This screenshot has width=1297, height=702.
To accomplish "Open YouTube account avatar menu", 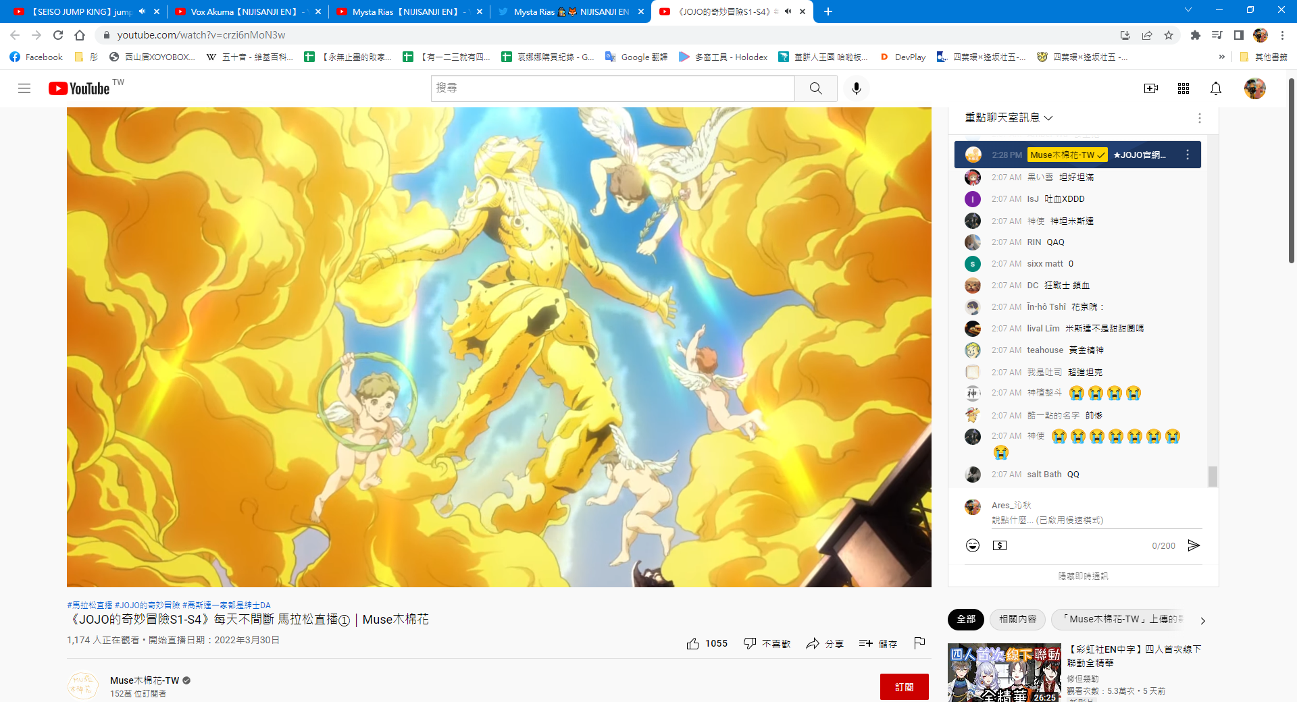I will click(x=1255, y=88).
